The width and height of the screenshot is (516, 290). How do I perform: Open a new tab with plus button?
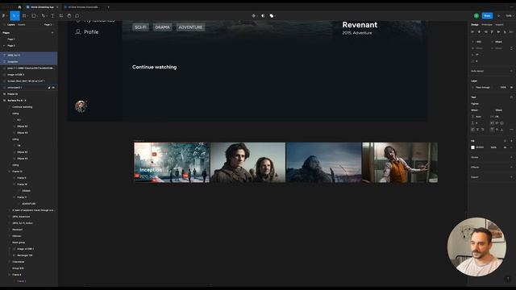[108, 7]
